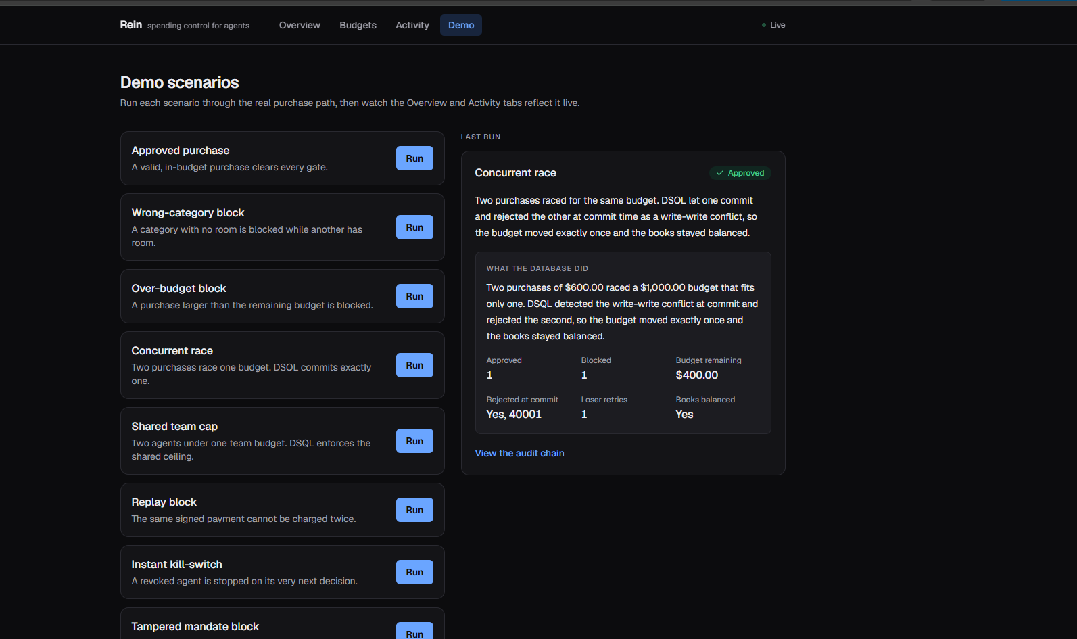Viewport: 1077px width, 639px height.
Task: Select the Shared team cap card title
Action: (174, 426)
